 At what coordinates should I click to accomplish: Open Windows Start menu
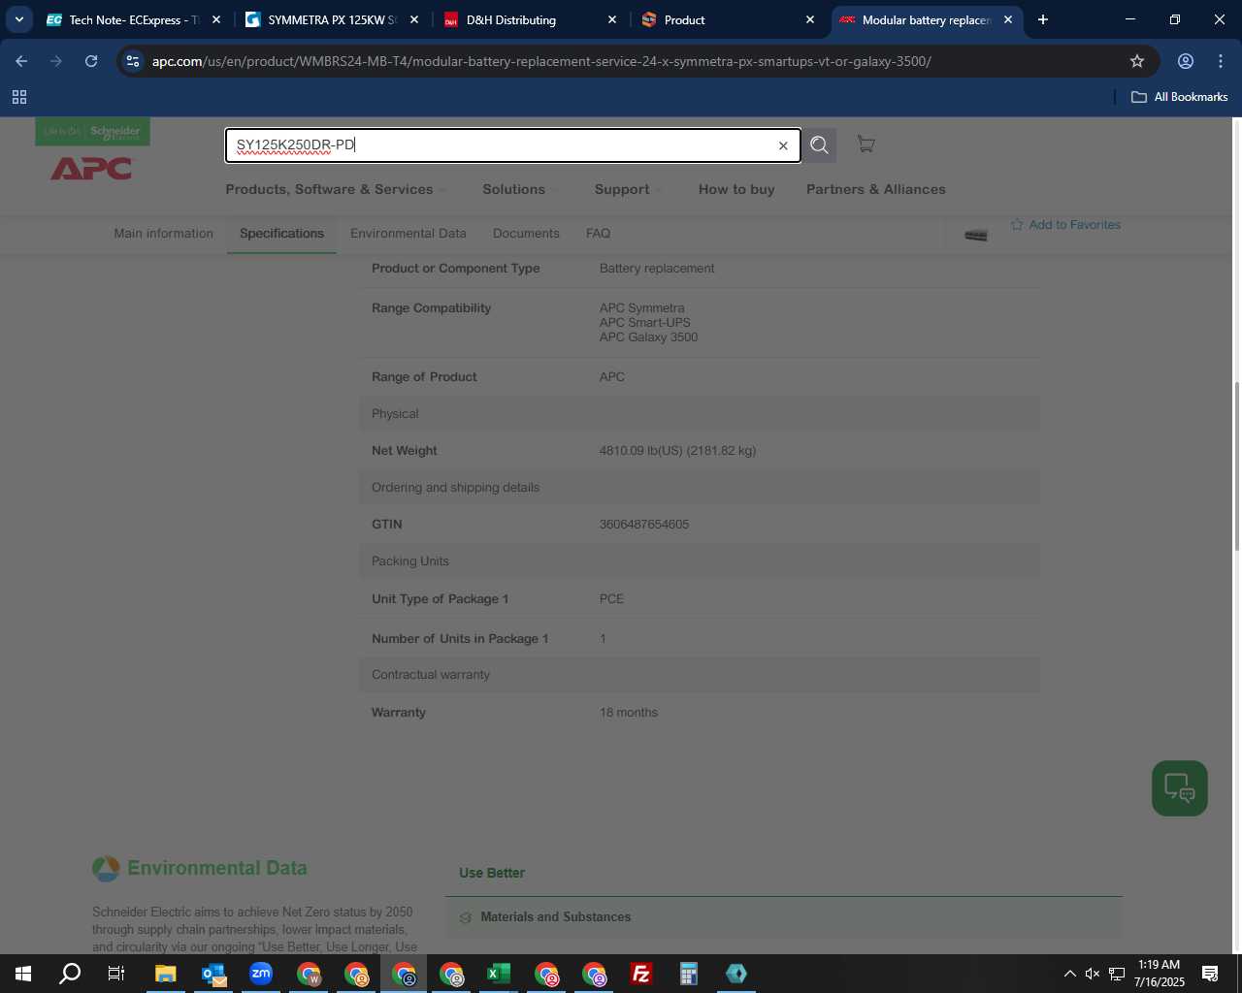click(x=23, y=974)
